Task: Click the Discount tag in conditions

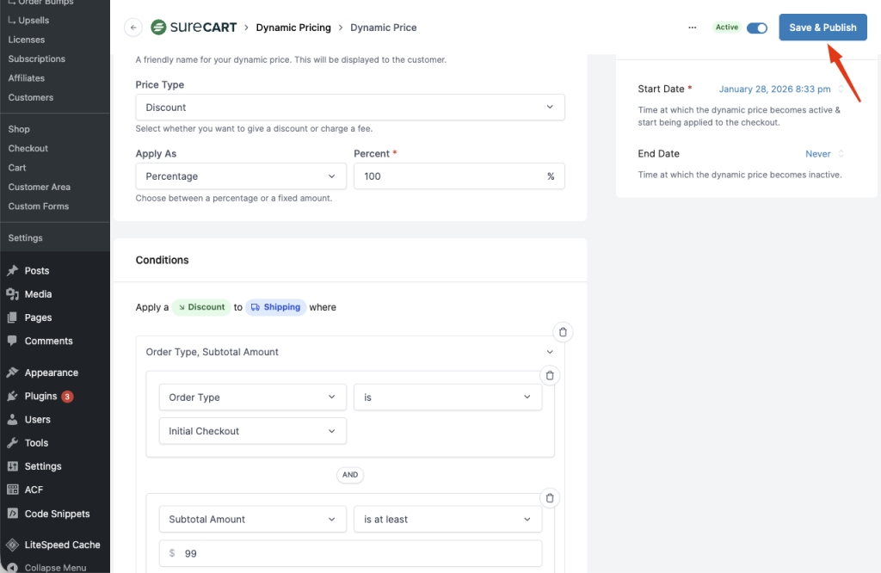Action: point(201,307)
